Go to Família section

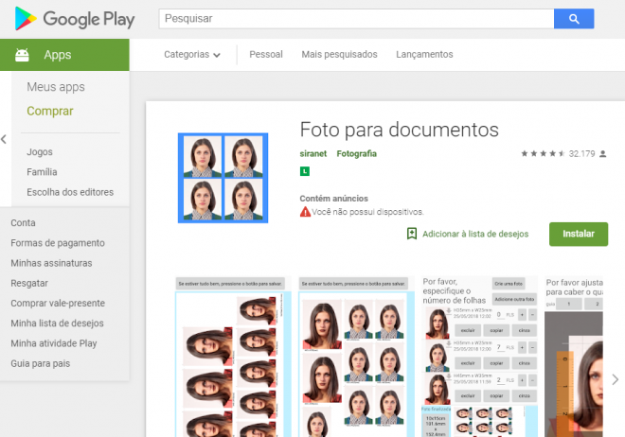[x=42, y=172]
